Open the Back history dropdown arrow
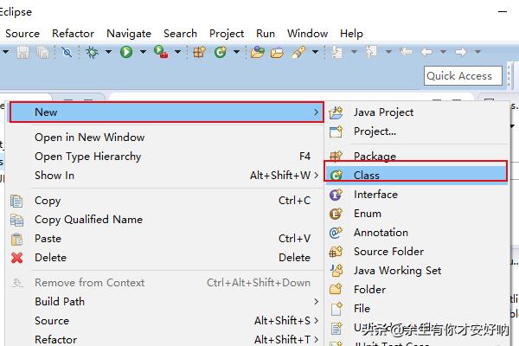Screen dimensions: 519x346 [x=443, y=52]
